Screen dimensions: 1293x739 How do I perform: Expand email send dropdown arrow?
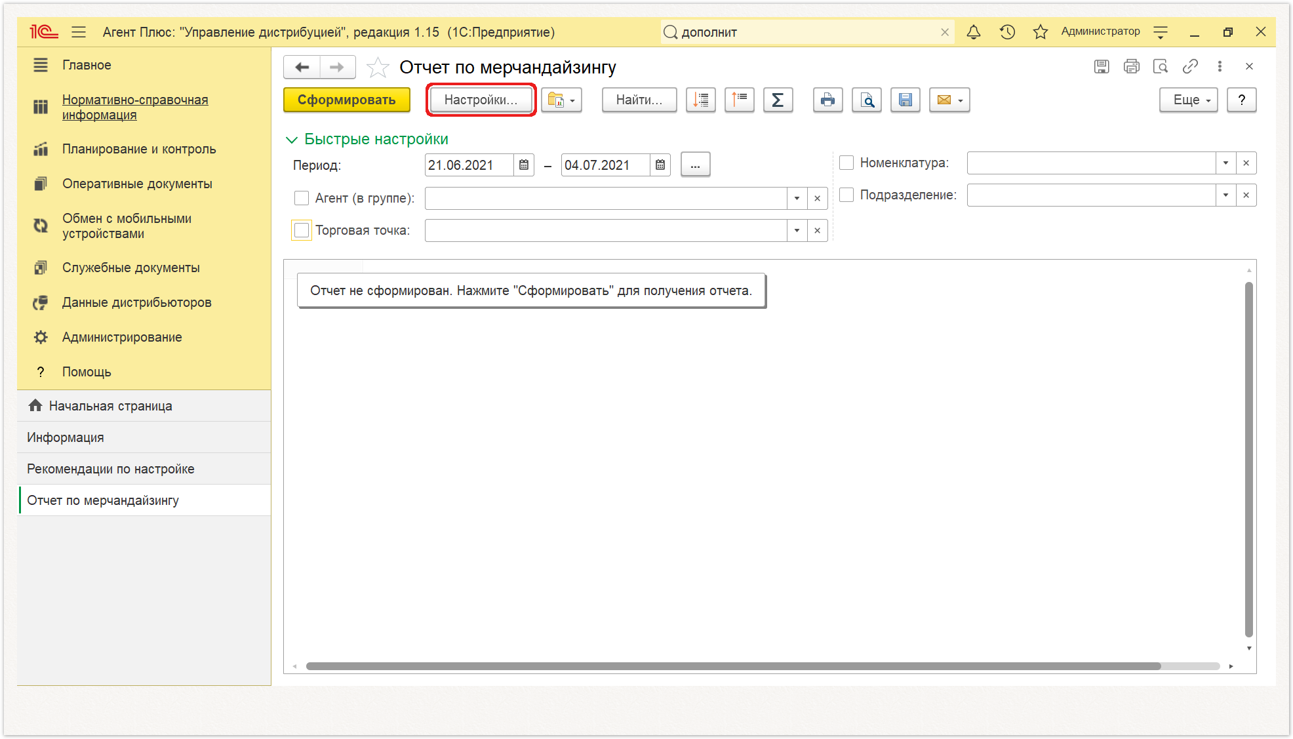961,100
